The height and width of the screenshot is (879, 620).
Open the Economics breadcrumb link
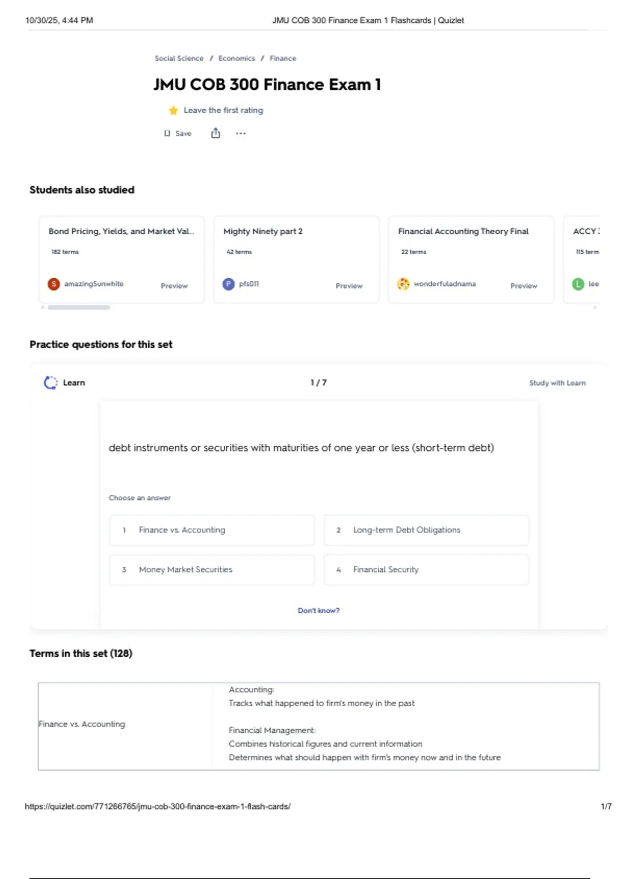click(237, 58)
